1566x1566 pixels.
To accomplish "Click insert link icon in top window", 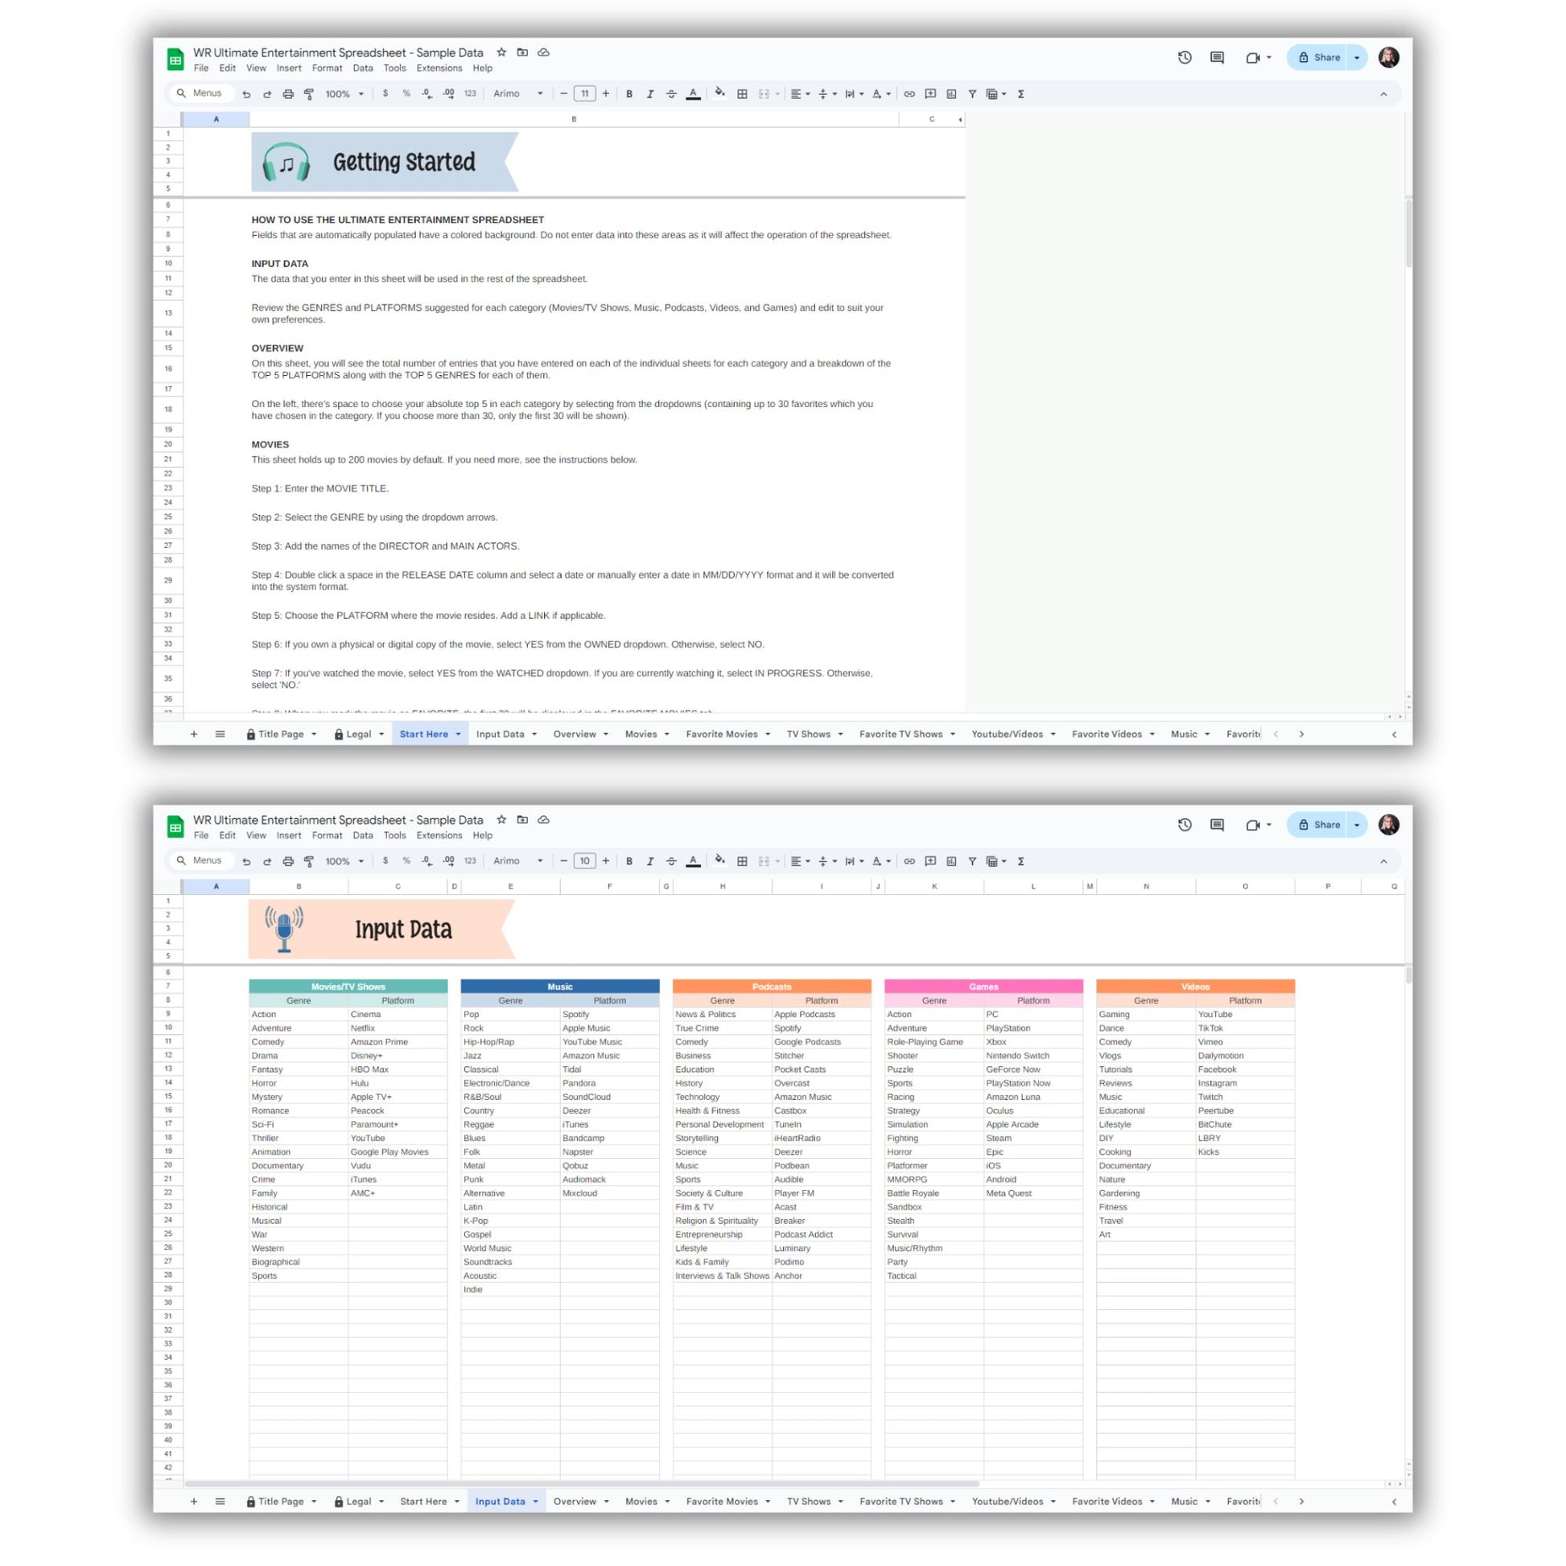I will point(909,94).
